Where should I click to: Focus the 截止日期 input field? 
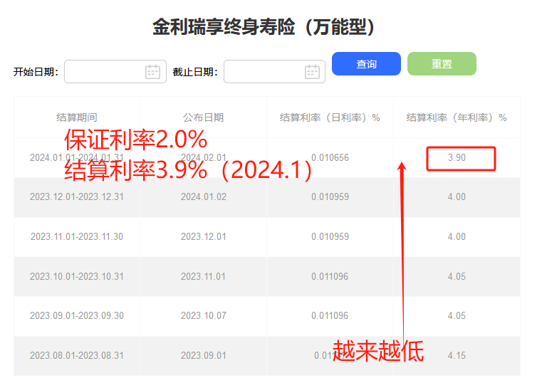click(x=264, y=71)
